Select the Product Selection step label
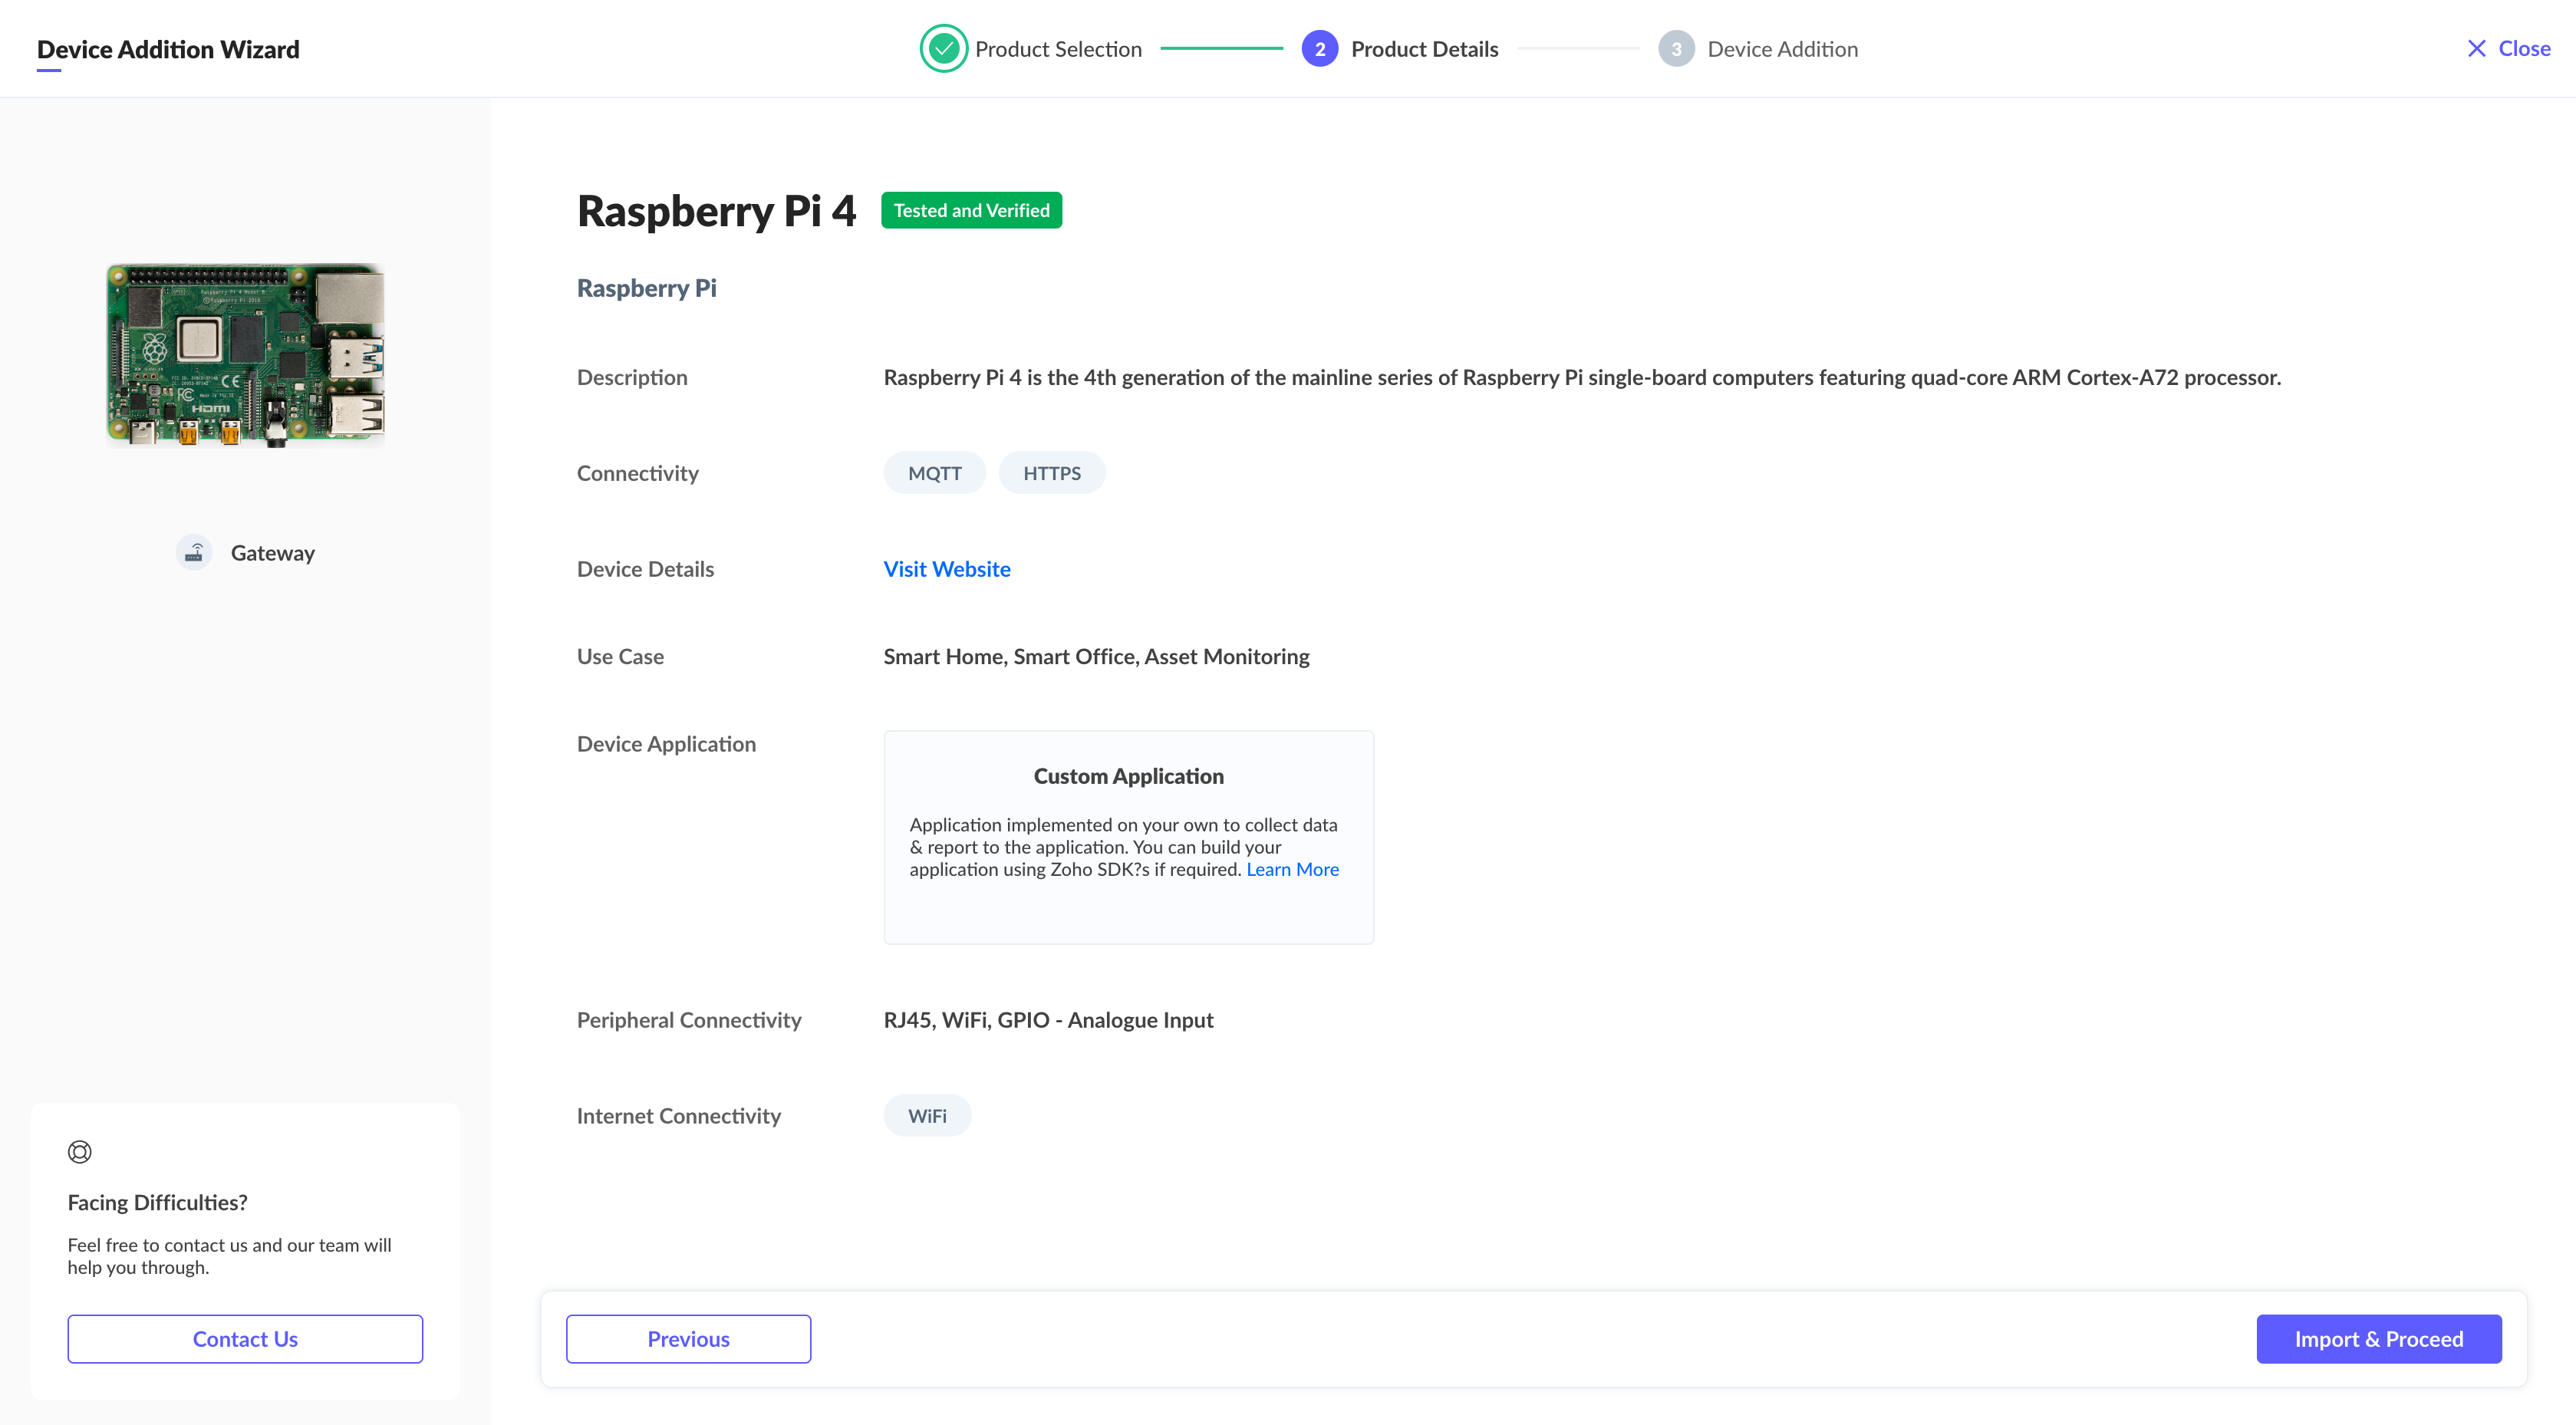 1058,49
